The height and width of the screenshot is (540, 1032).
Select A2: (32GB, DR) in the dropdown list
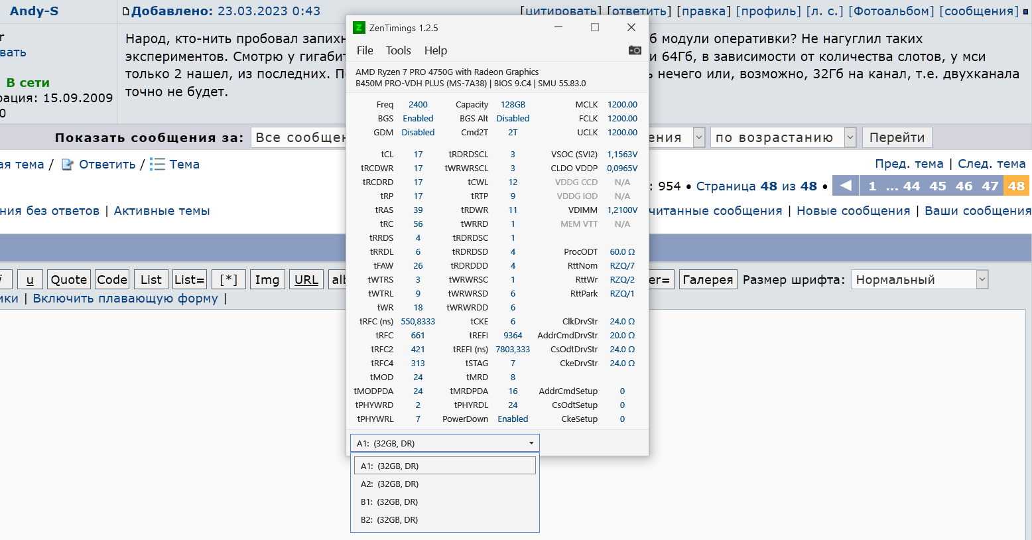[x=445, y=484]
